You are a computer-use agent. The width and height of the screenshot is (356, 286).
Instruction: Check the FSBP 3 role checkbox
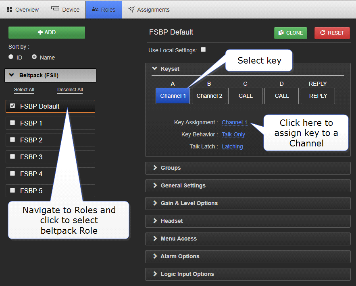[x=12, y=156]
